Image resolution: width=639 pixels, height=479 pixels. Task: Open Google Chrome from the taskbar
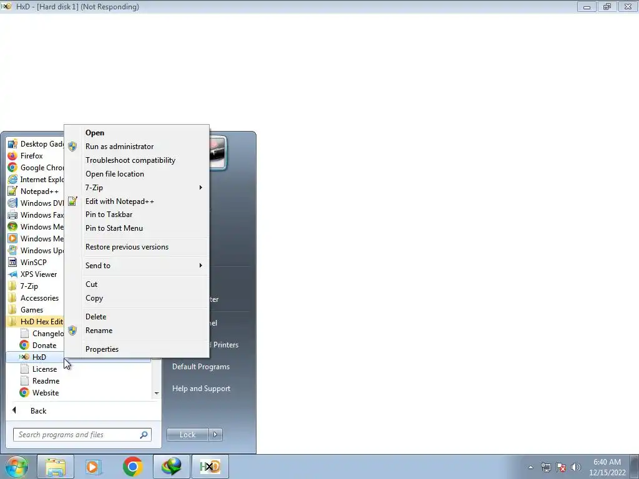[132, 467]
